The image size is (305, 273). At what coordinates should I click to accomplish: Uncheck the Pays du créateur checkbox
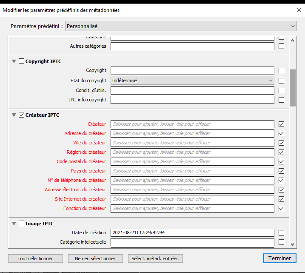281,171
